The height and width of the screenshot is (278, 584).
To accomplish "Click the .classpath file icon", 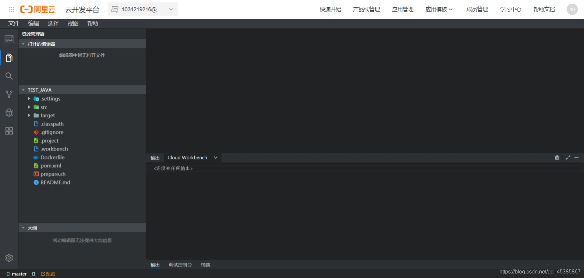I will [36, 124].
